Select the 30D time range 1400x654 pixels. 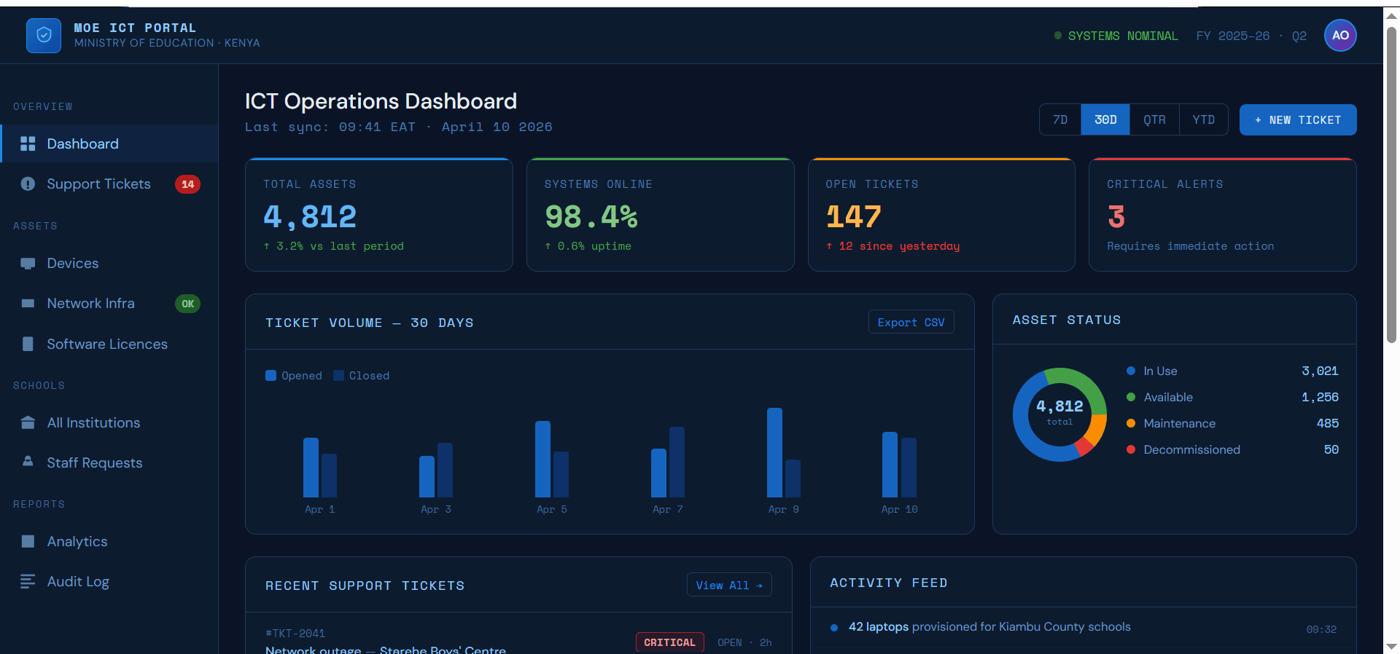(x=1105, y=120)
